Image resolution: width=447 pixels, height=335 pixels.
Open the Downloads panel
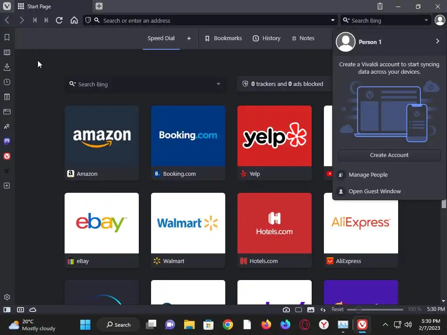click(7, 67)
